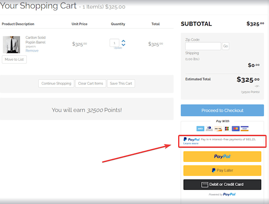Screen dimensions: 269x204
Task: Click Save This Cart
Action: pos(121,83)
